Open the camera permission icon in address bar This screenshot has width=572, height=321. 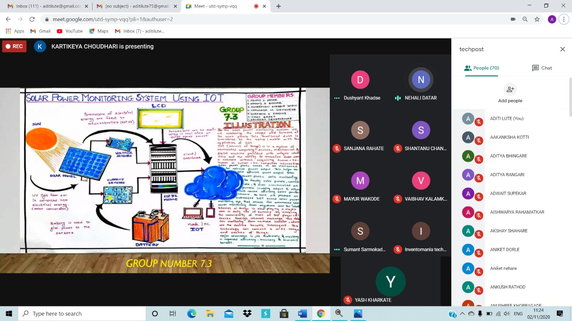pyautogui.click(x=513, y=19)
